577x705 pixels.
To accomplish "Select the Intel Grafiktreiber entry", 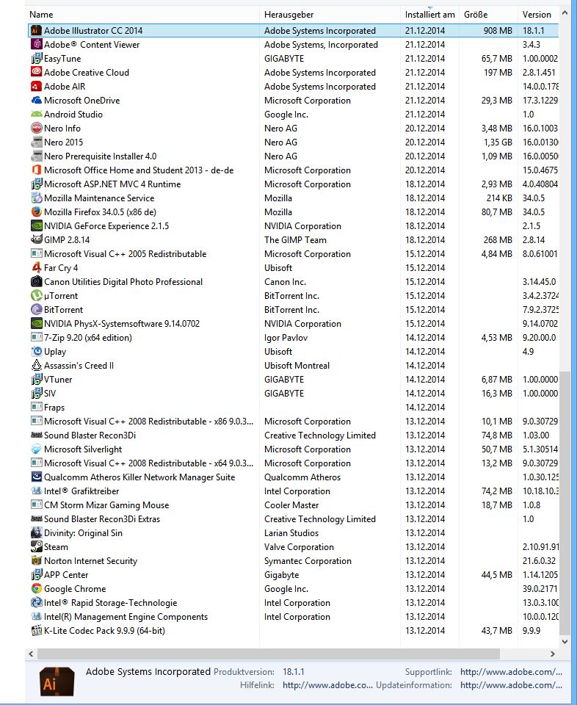I will click(x=293, y=491).
